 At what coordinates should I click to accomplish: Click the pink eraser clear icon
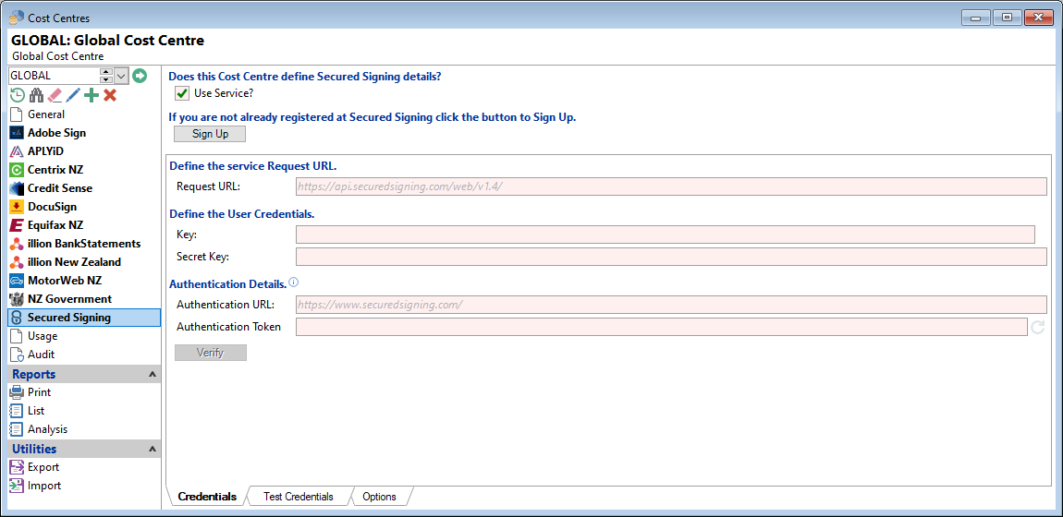coord(55,95)
